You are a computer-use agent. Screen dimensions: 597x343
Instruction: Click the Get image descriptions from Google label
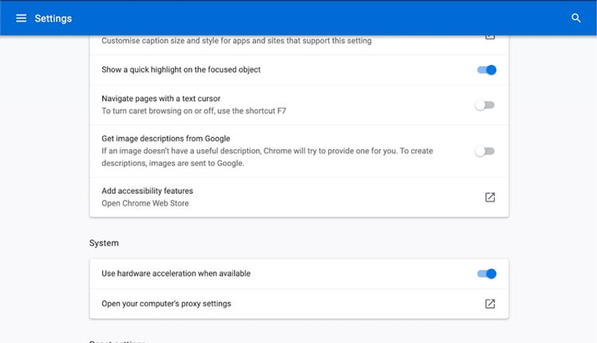tap(166, 139)
